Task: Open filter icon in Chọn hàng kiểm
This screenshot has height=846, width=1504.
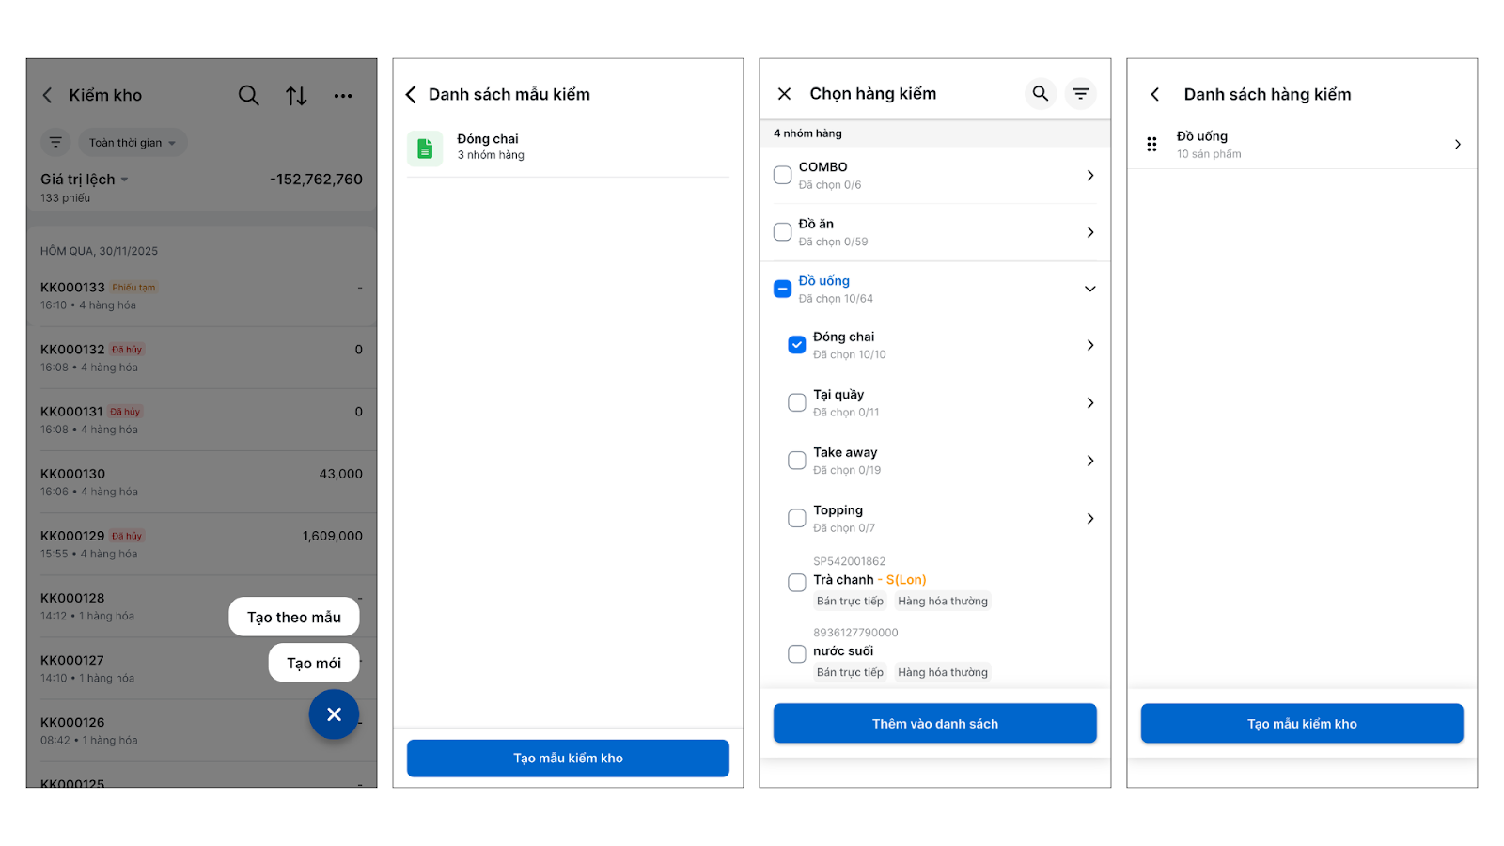Action: pos(1081,94)
